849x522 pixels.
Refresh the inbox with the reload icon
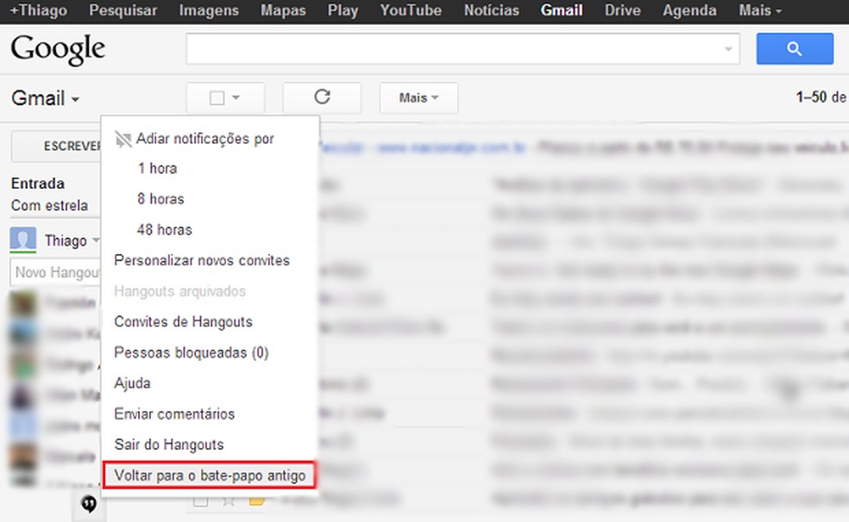tap(322, 97)
